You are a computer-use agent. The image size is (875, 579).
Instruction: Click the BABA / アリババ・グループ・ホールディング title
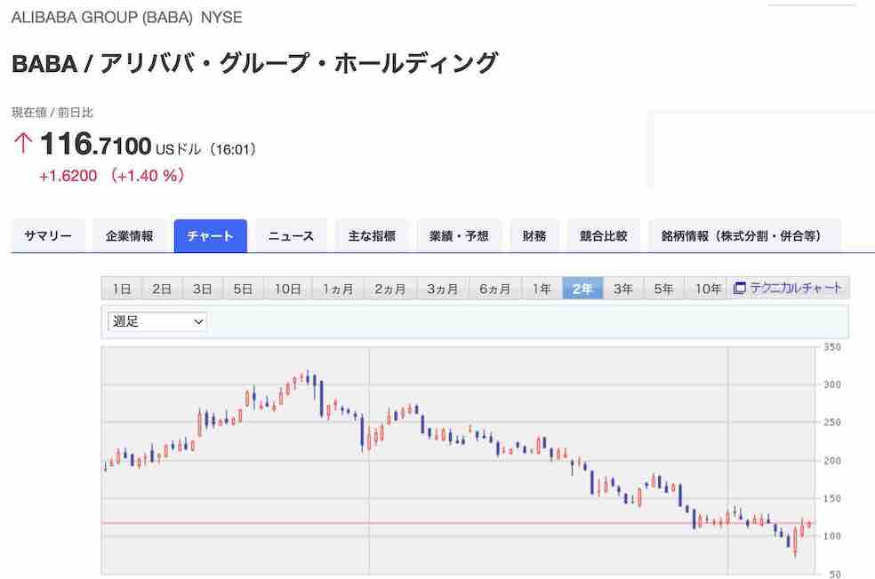(254, 63)
